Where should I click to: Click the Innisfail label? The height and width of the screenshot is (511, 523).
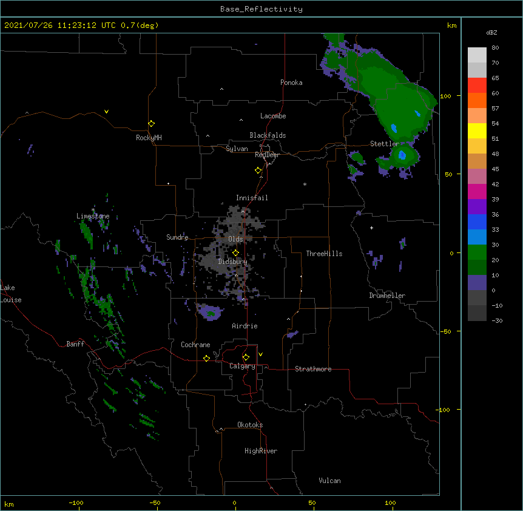coord(252,198)
